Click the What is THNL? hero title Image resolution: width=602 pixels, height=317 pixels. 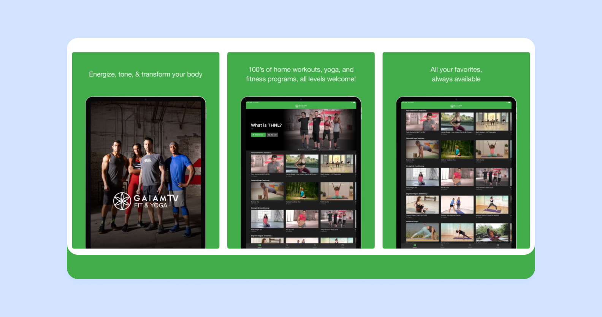tap(266, 125)
